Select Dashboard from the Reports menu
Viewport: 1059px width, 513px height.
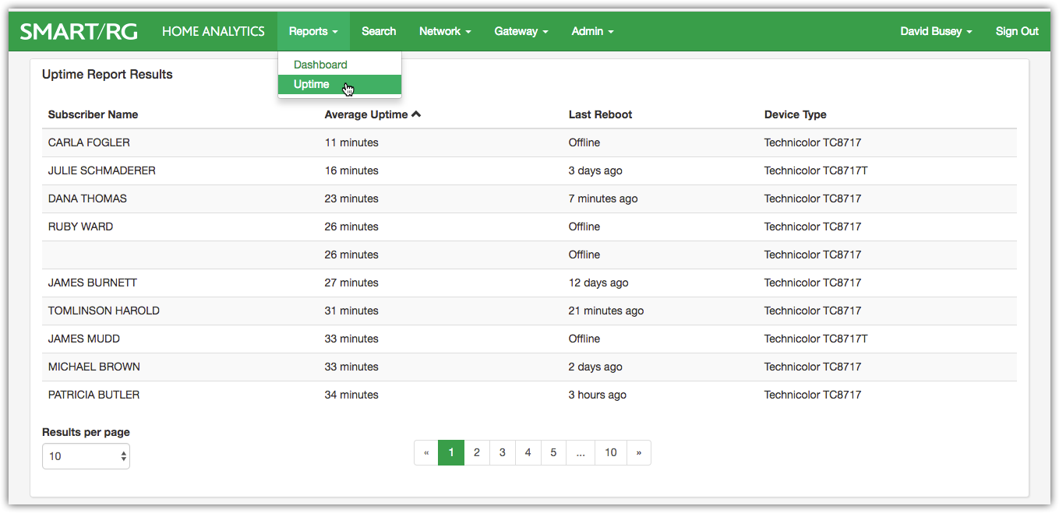tap(319, 64)
